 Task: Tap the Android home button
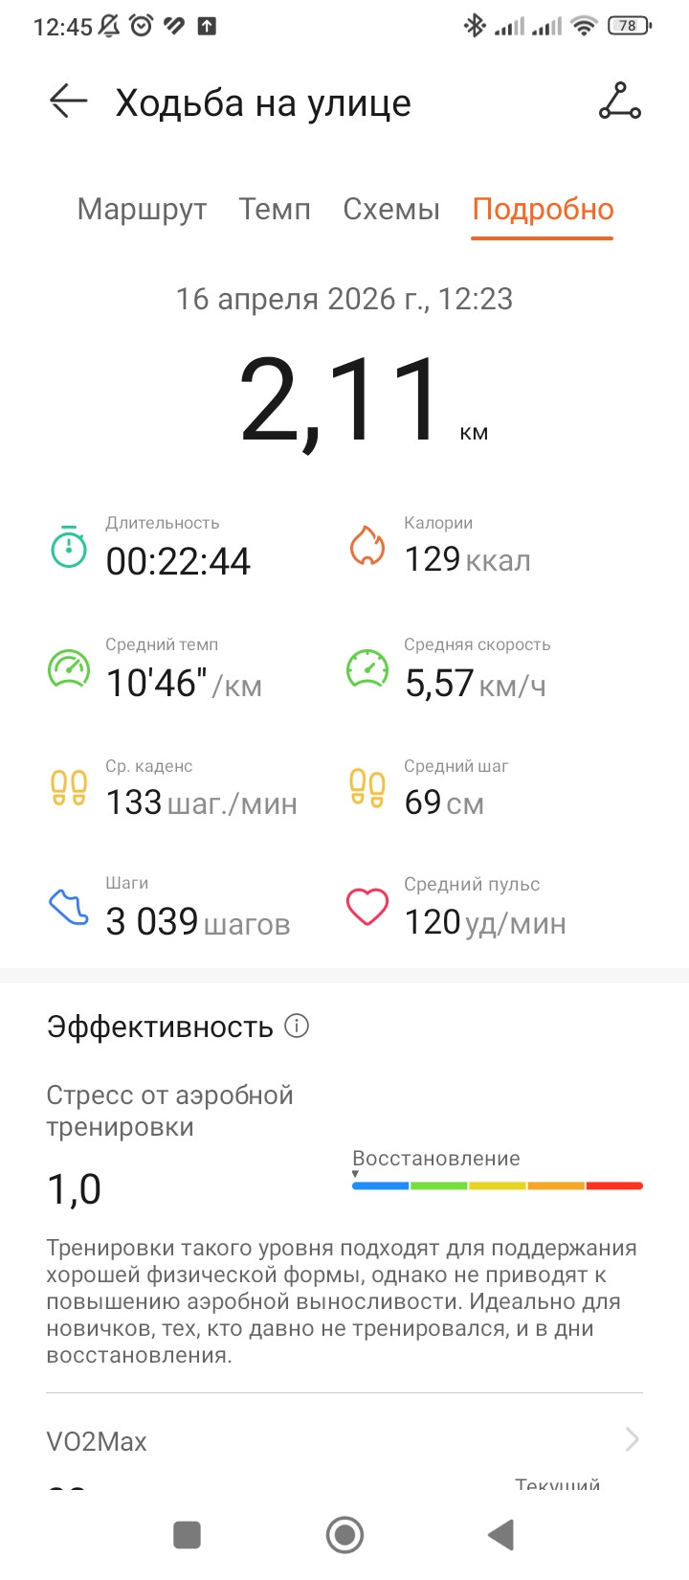(x=344, y=1535)
